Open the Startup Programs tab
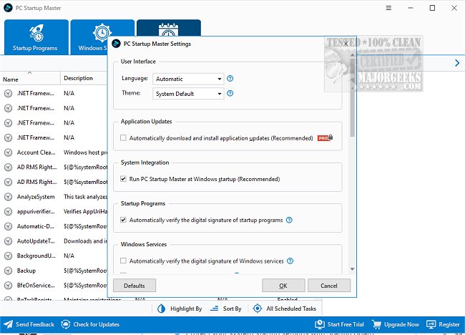 click(36, 37)
